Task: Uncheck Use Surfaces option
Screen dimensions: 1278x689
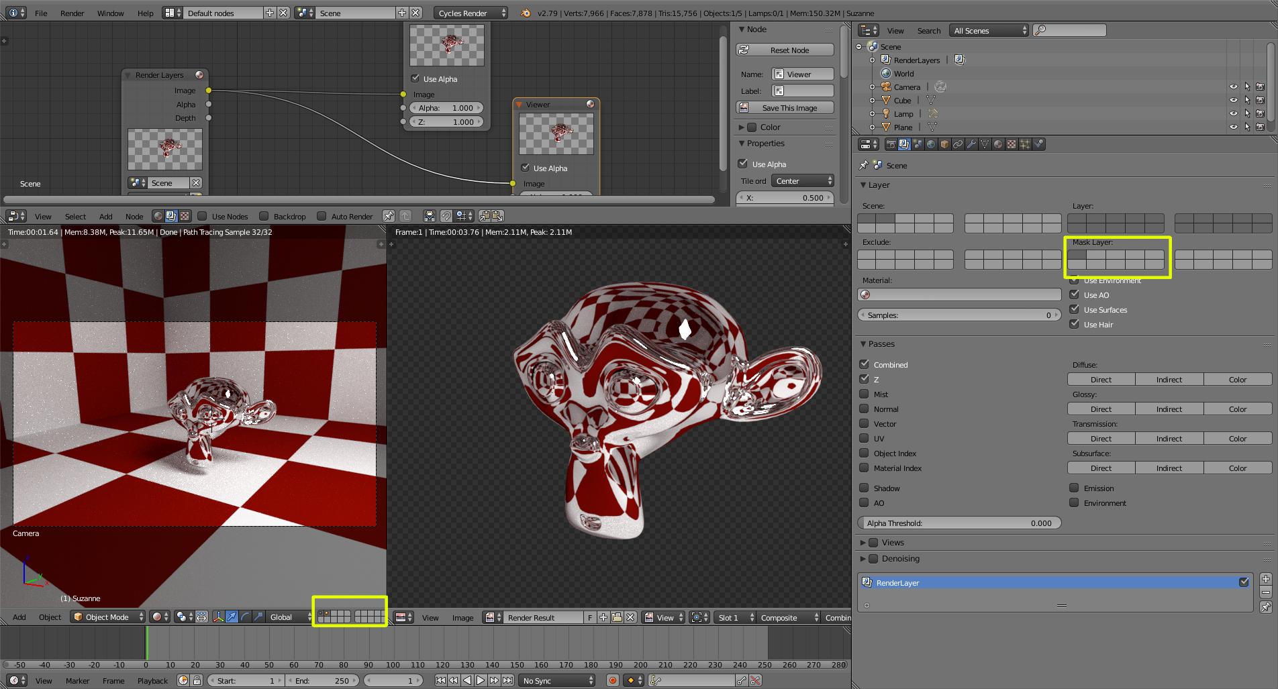Action: coord(1074,309)
